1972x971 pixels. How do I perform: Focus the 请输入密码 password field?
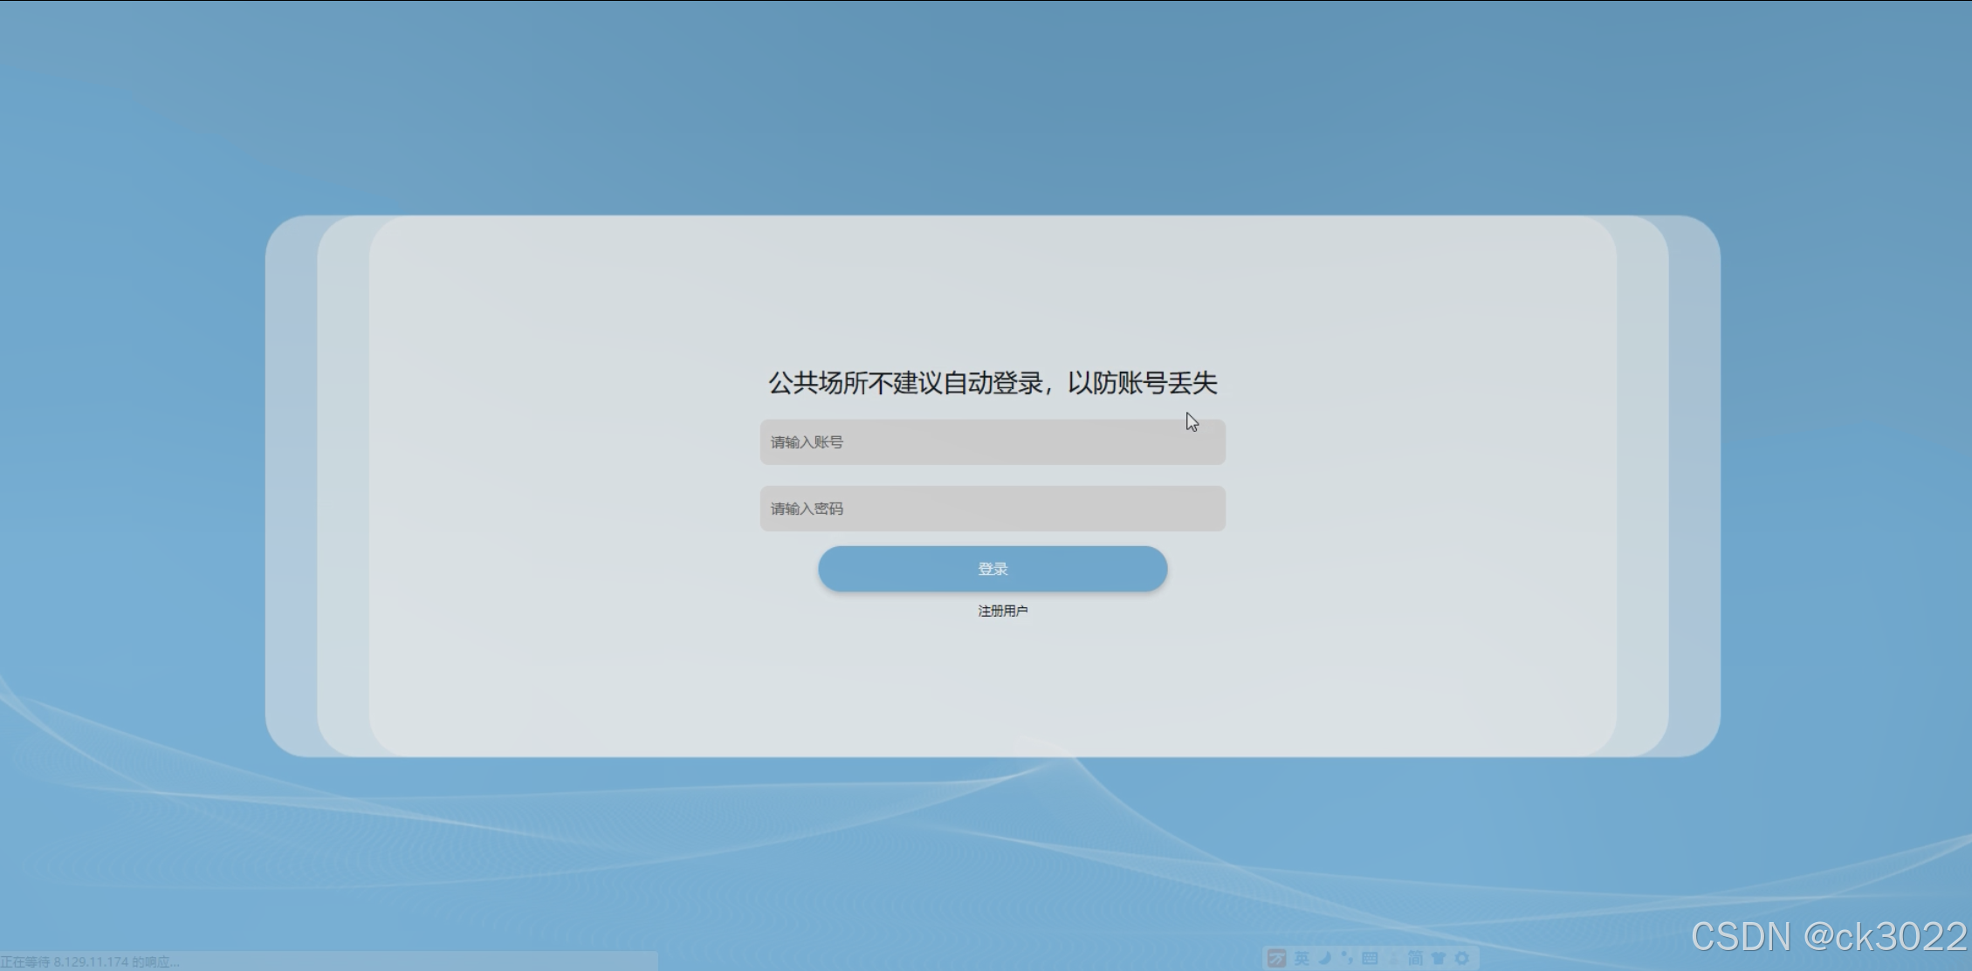992,509
